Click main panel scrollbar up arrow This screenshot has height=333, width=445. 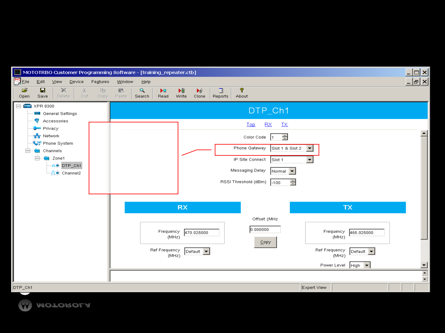click(424, 133)
